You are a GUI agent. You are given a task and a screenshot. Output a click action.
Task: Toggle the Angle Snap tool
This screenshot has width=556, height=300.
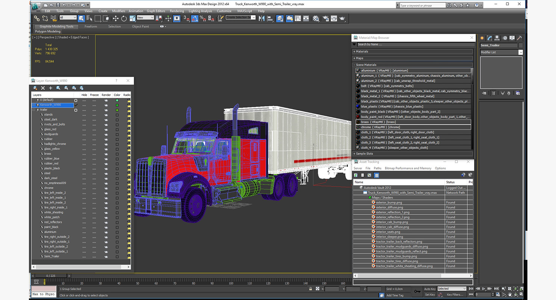click(195, 18)
